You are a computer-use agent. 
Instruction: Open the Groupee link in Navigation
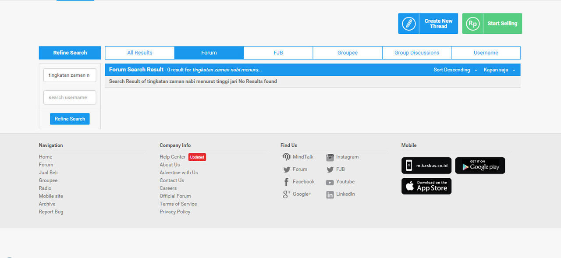(48, 180)
